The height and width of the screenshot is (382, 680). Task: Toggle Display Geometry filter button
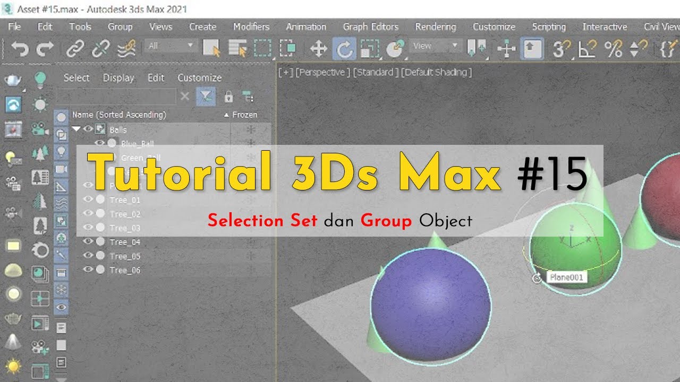click(x=62, y=118)
